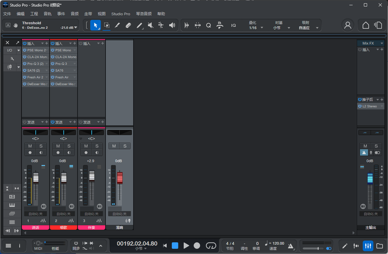Open the user account profile

pyautogui.click(x=348, y=25)
